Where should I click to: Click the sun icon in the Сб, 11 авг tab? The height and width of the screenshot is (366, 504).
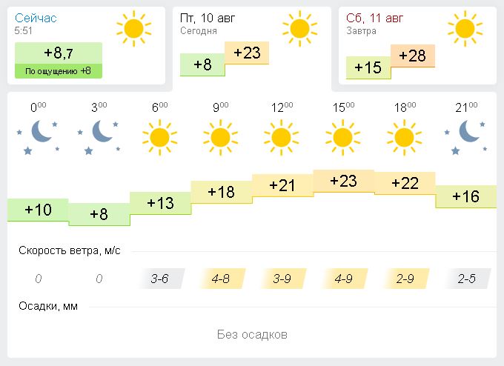[x=465, y=28]
